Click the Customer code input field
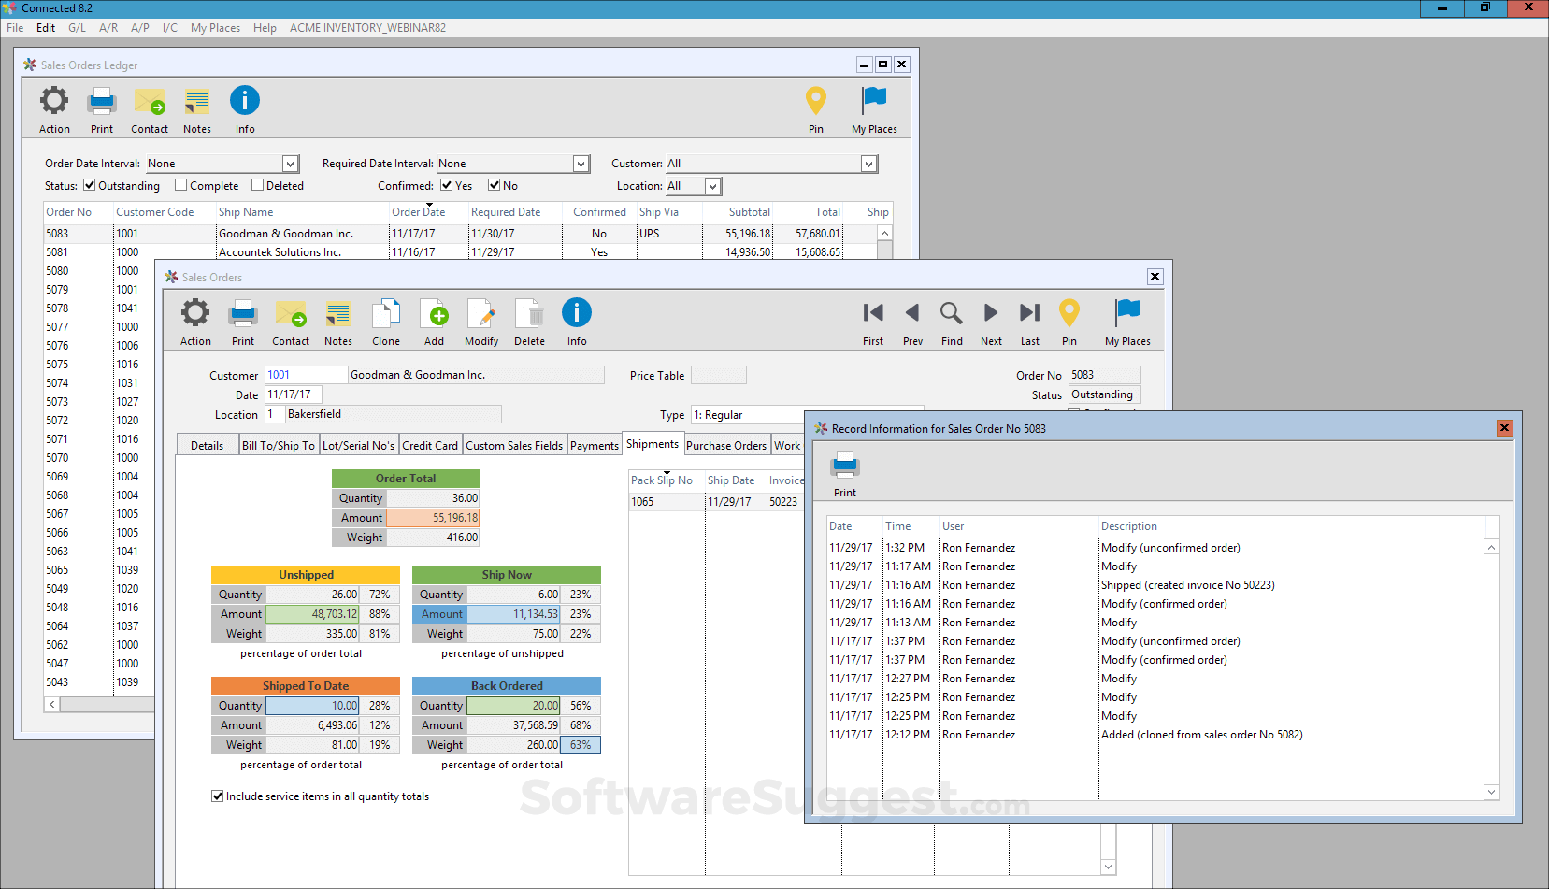Screen dimensions: 1549x889 tap(305, 375)
